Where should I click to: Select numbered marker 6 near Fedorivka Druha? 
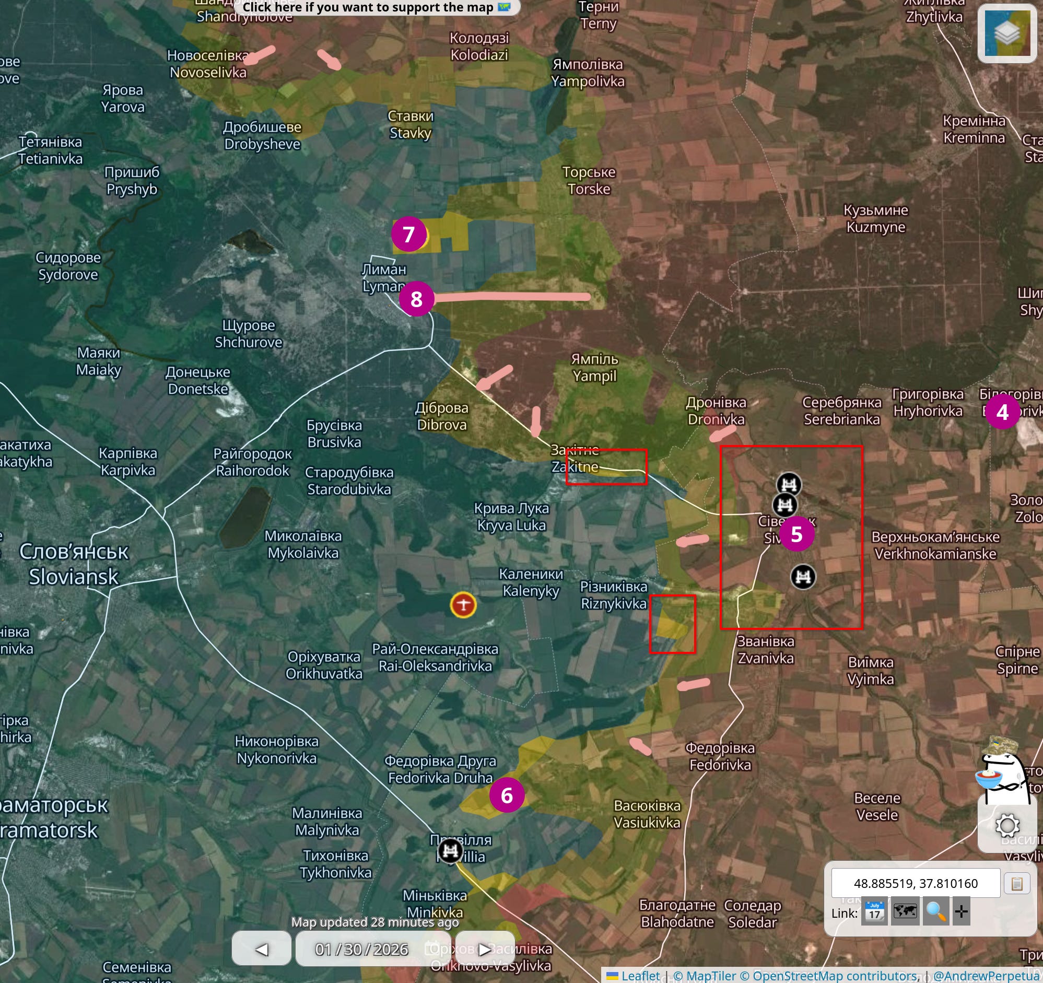click(x=506, y=795)
